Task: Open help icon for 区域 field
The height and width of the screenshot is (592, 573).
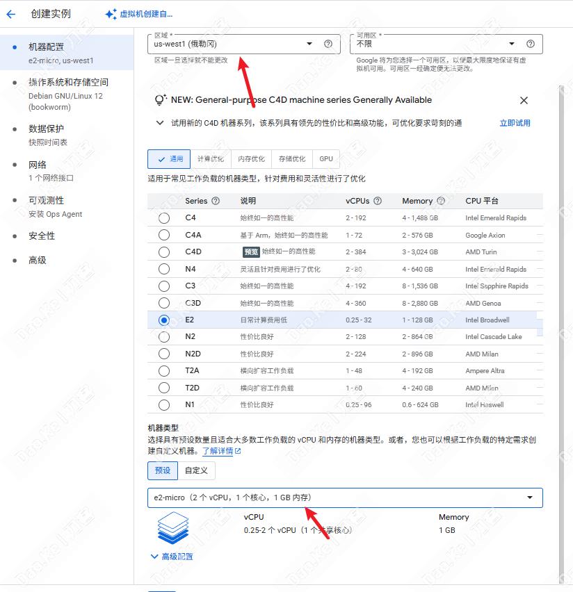Action: coord(328,44)
